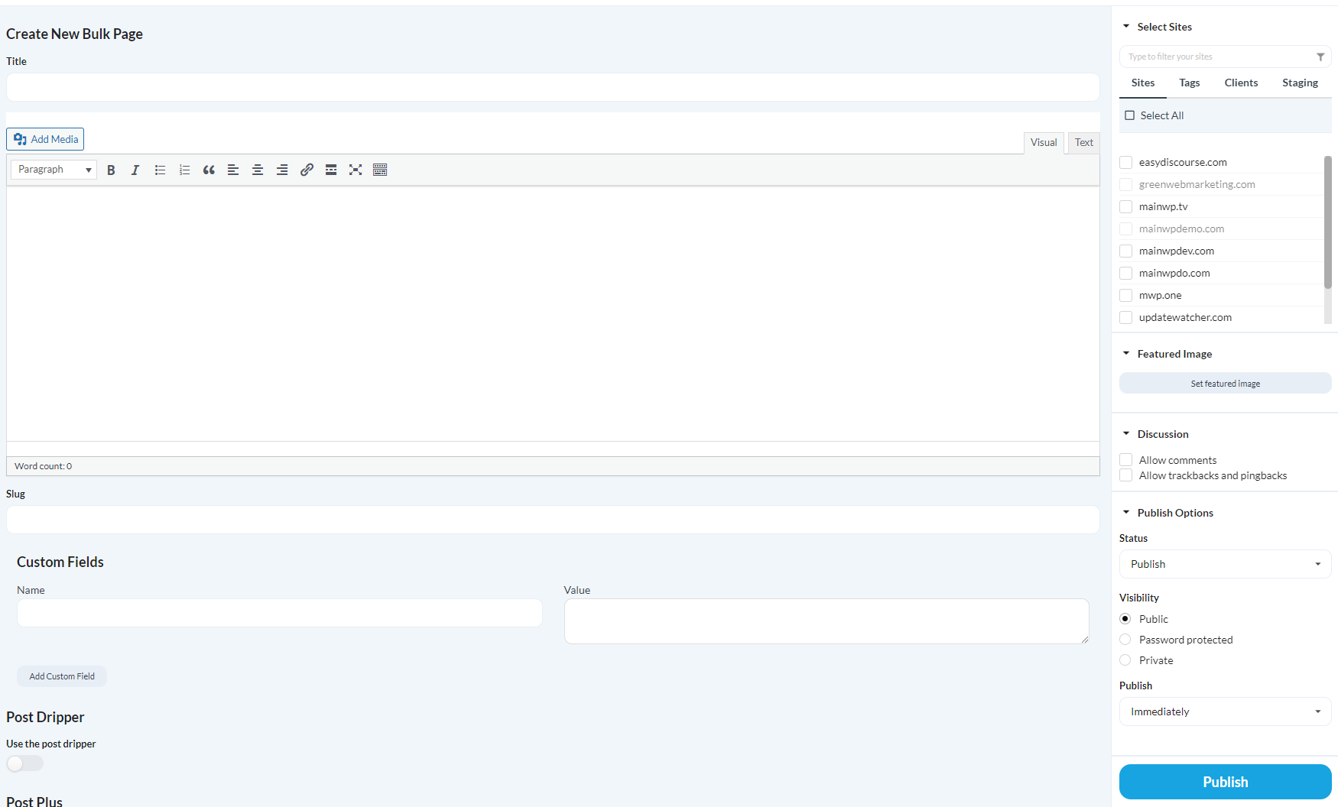
Task: Tick the Select All sites checkbox
Action: tap(1130, 115)
